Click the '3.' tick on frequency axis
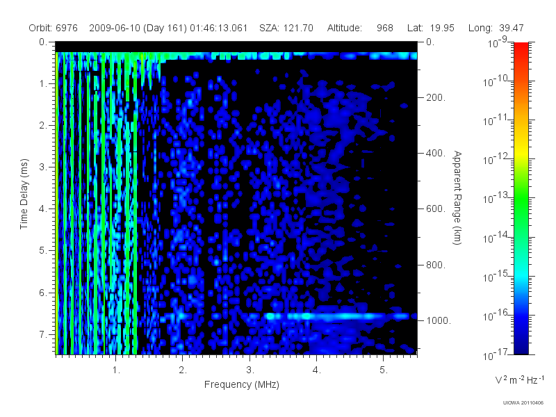Screen dimensions: 556x417 [250, 370]
